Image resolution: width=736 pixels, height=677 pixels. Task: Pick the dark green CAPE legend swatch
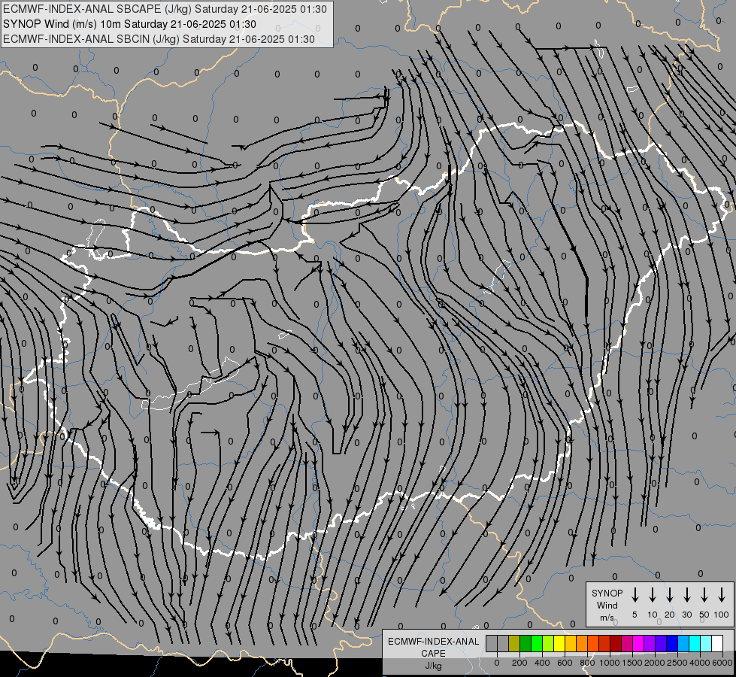click(525, 643)
